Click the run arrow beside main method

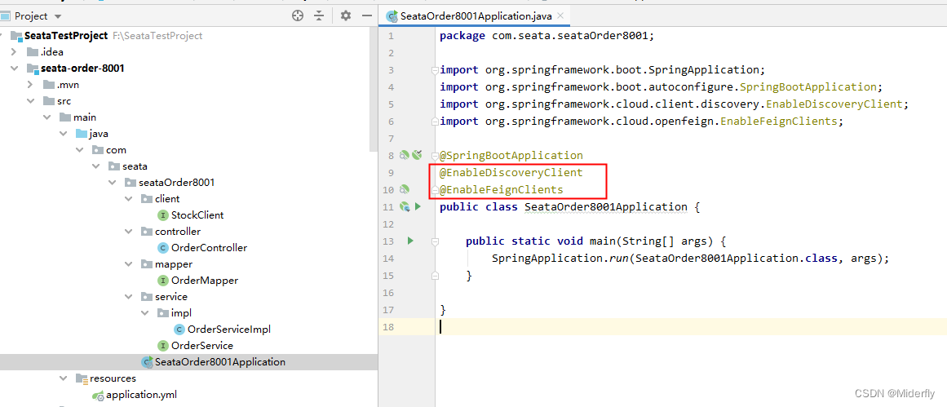point(410,241)
